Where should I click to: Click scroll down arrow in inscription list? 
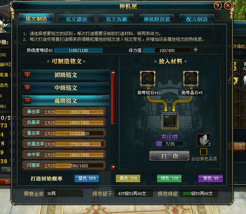[x=114, y=167]
